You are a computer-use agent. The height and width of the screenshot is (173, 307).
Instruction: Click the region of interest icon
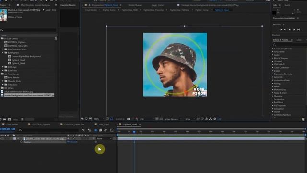pyautogui.click(x=157, y=119)
